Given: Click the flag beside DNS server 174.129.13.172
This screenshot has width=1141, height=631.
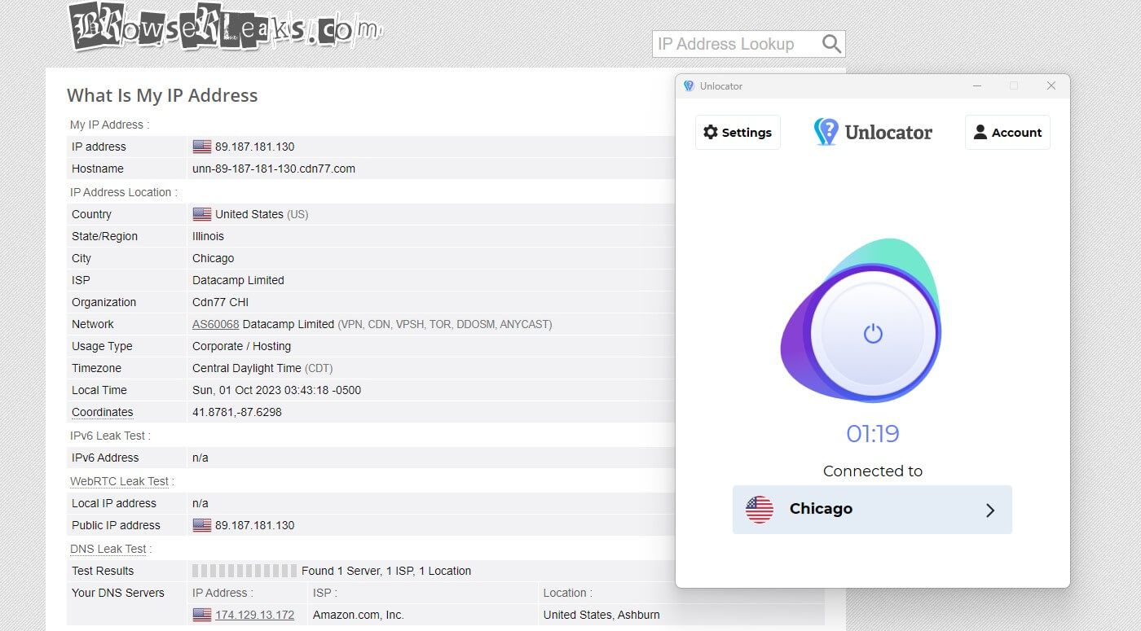Looking at the screenshot, I should [202, 615].
